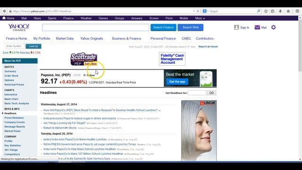
Task: Open Order Book in sidebar
Action: click(11, 76)
